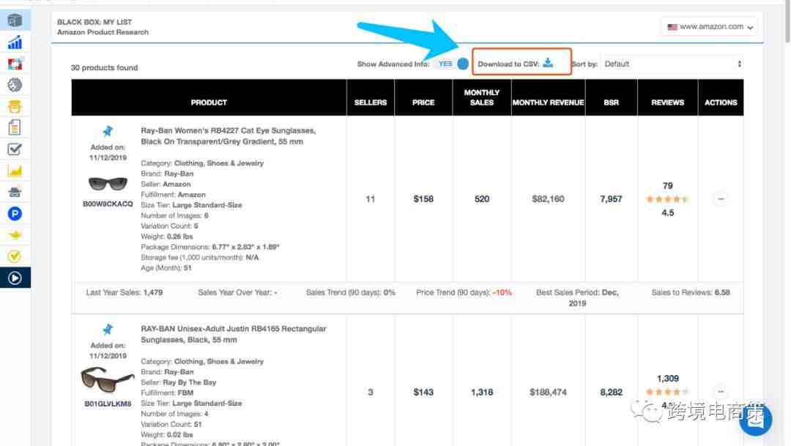The width and height of the screenshot is (791, 446).
Task: Open ASIN B00W8CKACQ link
Action: [x=108, y=204]
